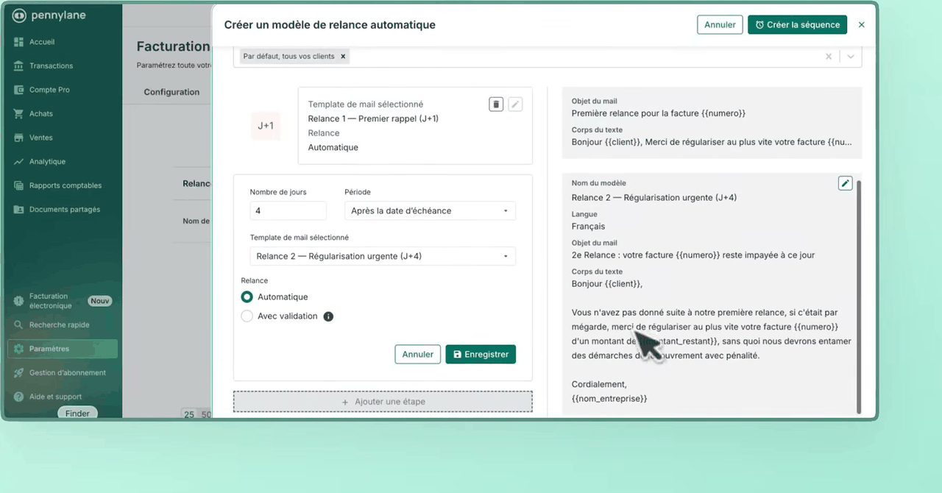Edit the Relance 1 step with pencil icon

[515, 104]
